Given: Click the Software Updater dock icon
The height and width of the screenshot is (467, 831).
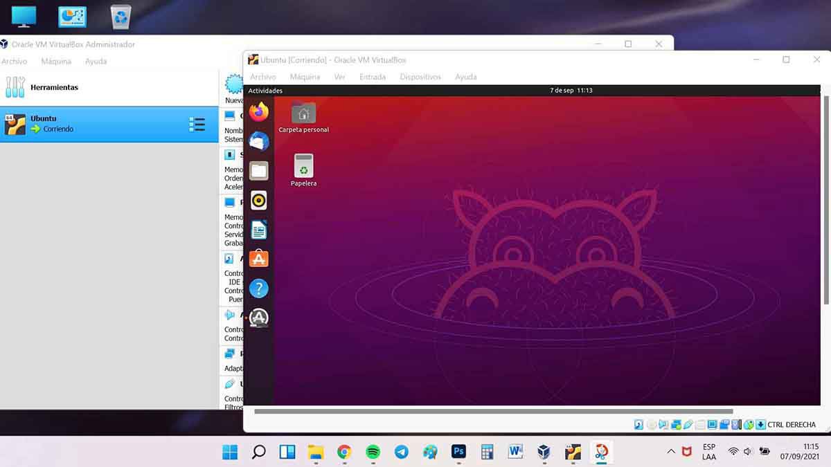Looking at the screenshot, I should coord(259,318).
